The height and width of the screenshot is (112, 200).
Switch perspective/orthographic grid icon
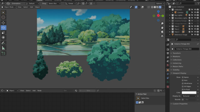[162, 36]
